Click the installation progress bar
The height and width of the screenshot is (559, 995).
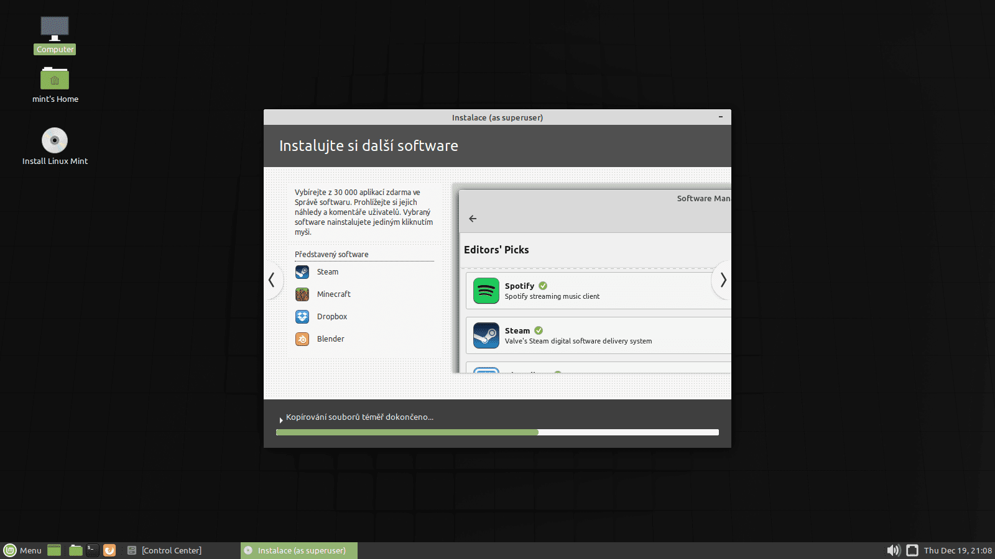click(x=497, y=432)
